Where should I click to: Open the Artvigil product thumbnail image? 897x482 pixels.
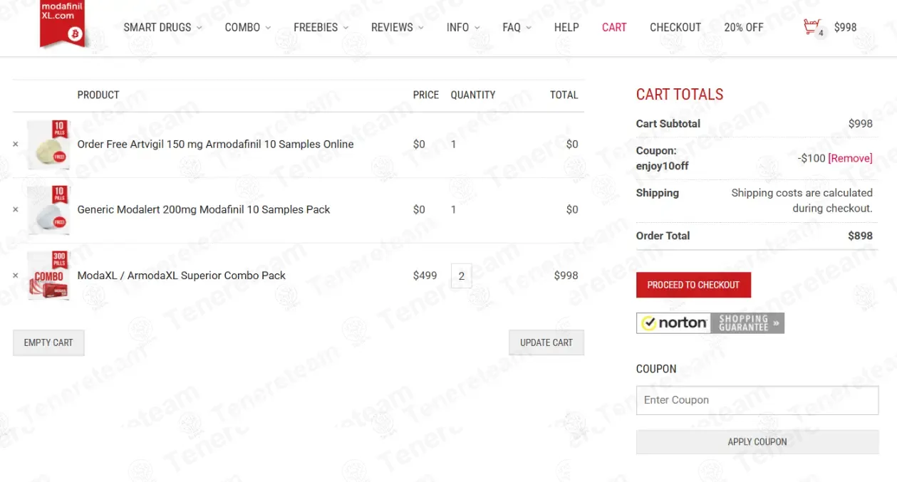pos(48,145)
